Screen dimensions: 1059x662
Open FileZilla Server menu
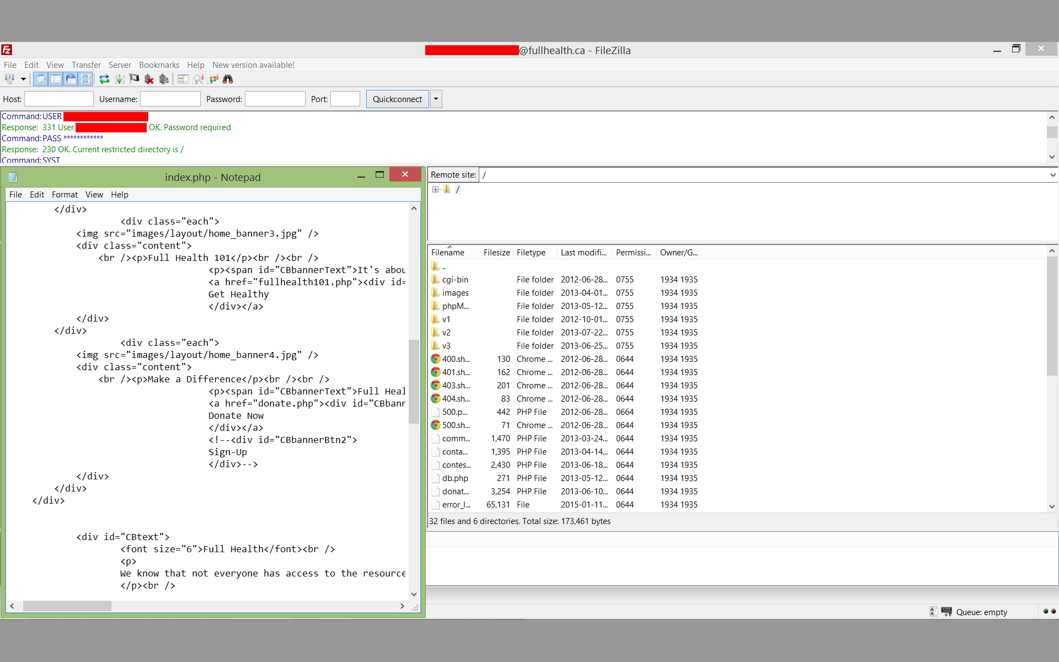coord(120,65)
